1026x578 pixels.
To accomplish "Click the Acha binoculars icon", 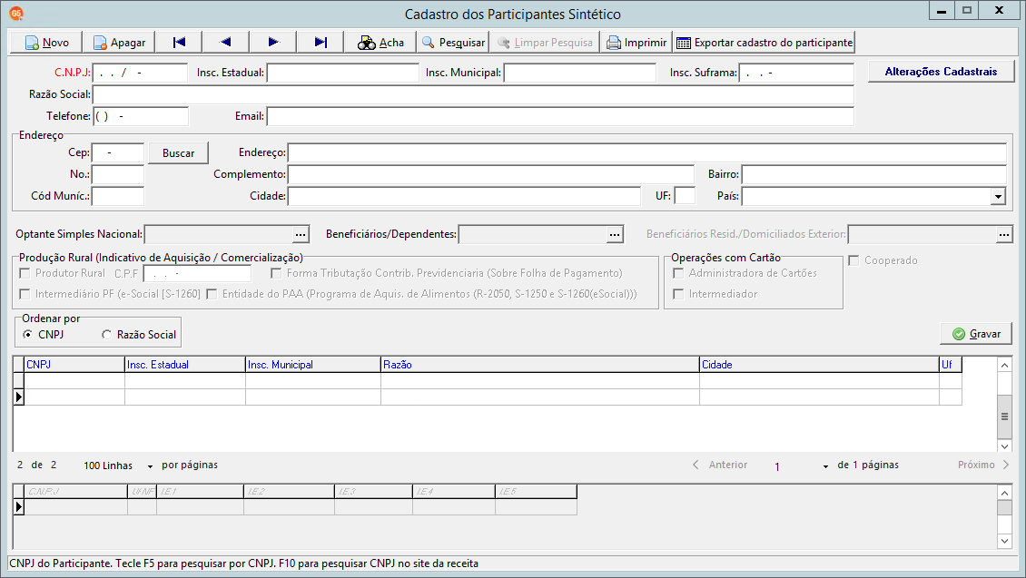I will pyautogui.click(x=367, y=43).
